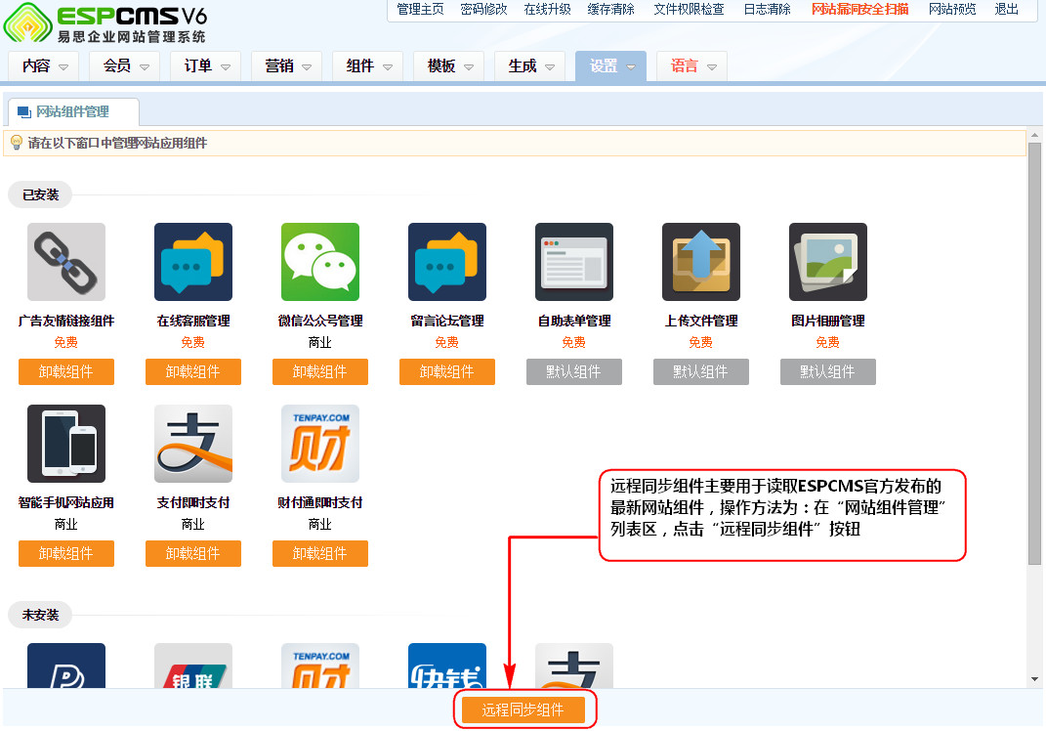This screenshot has width=1046, height=731.
Task: Go to 管理主页 in top bar
Action: point(420,10)
